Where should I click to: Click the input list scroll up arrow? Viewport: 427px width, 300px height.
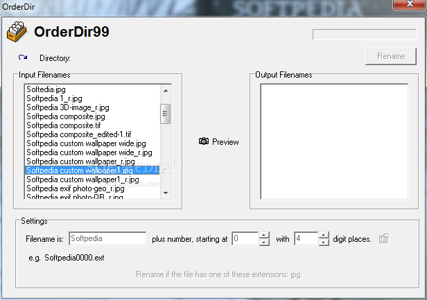166,91
